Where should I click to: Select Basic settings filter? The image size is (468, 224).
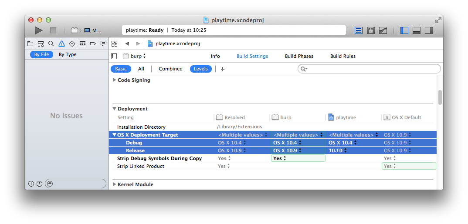[x=121, y=69]
